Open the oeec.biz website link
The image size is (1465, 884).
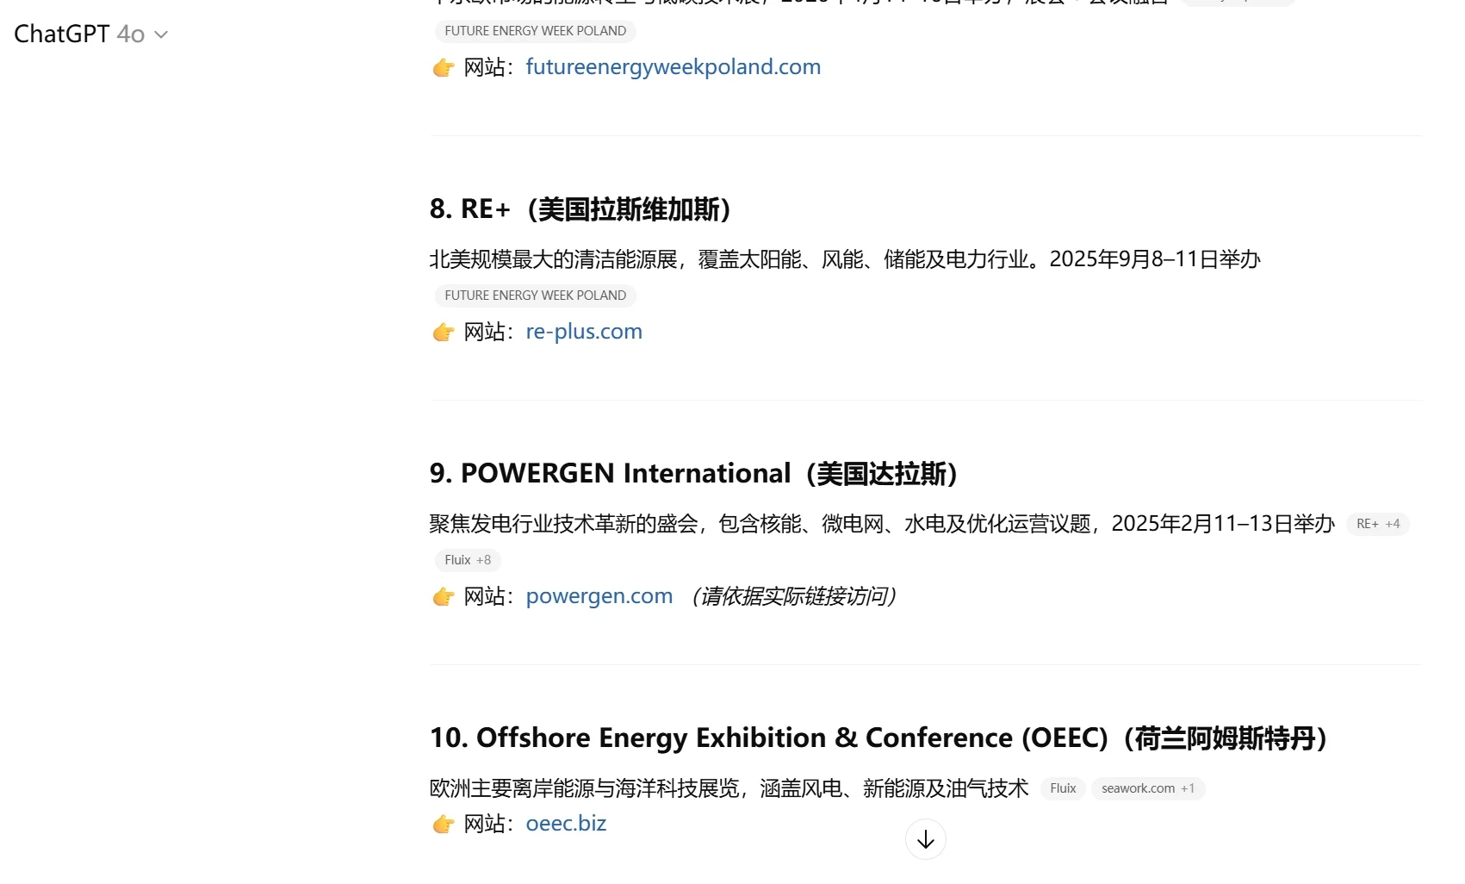[566, 824]
